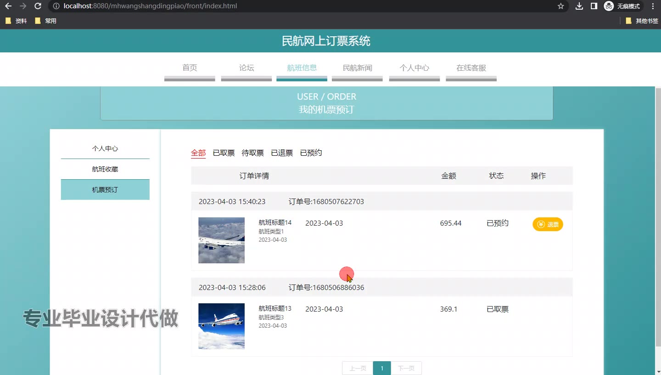Bookmark this page with star icon
The width and height of the screenshot is (661, 375).
[560, 6]
